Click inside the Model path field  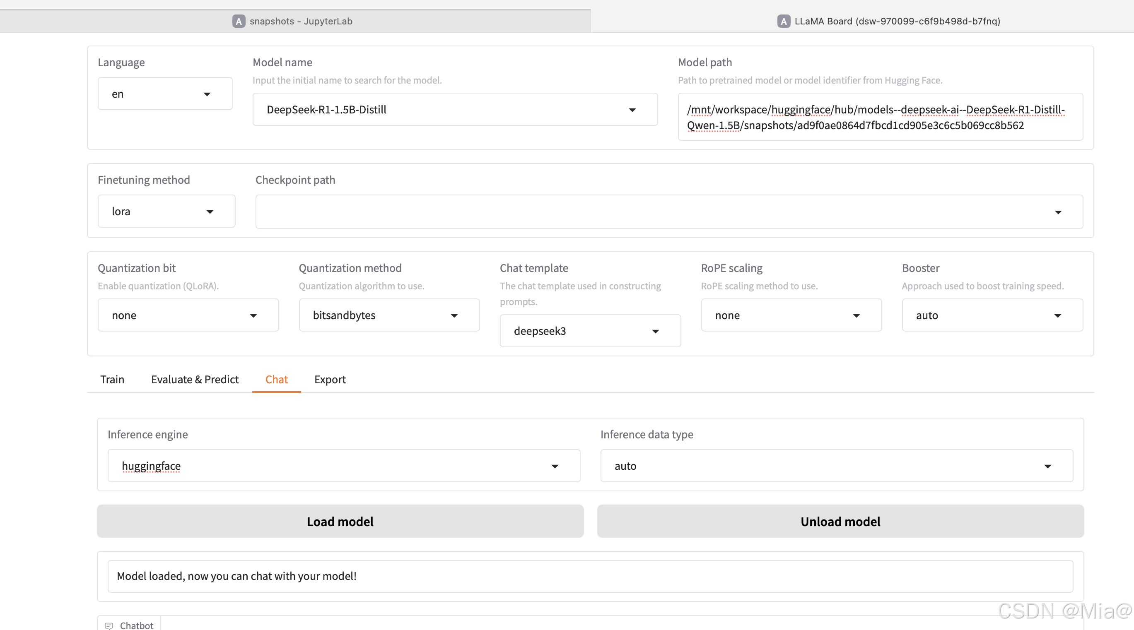pyautogui.click(x=880, y=117)
